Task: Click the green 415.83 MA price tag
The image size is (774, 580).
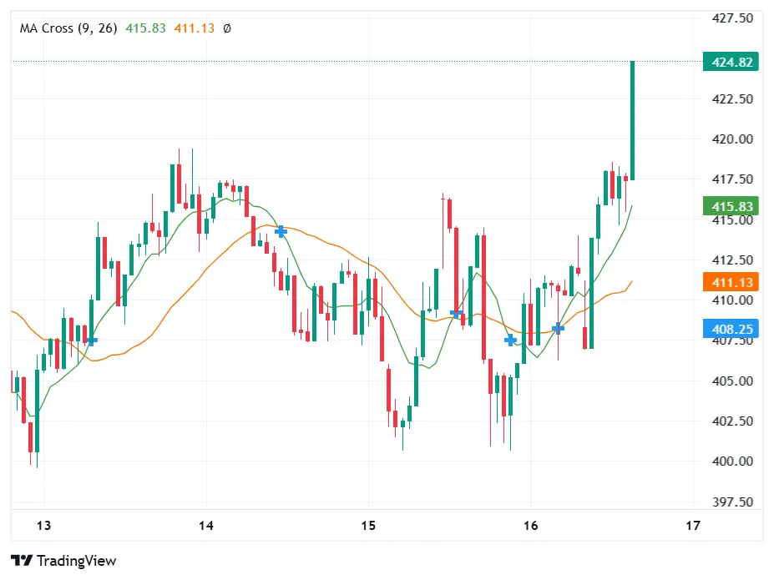Action: [x=730, y=206]
